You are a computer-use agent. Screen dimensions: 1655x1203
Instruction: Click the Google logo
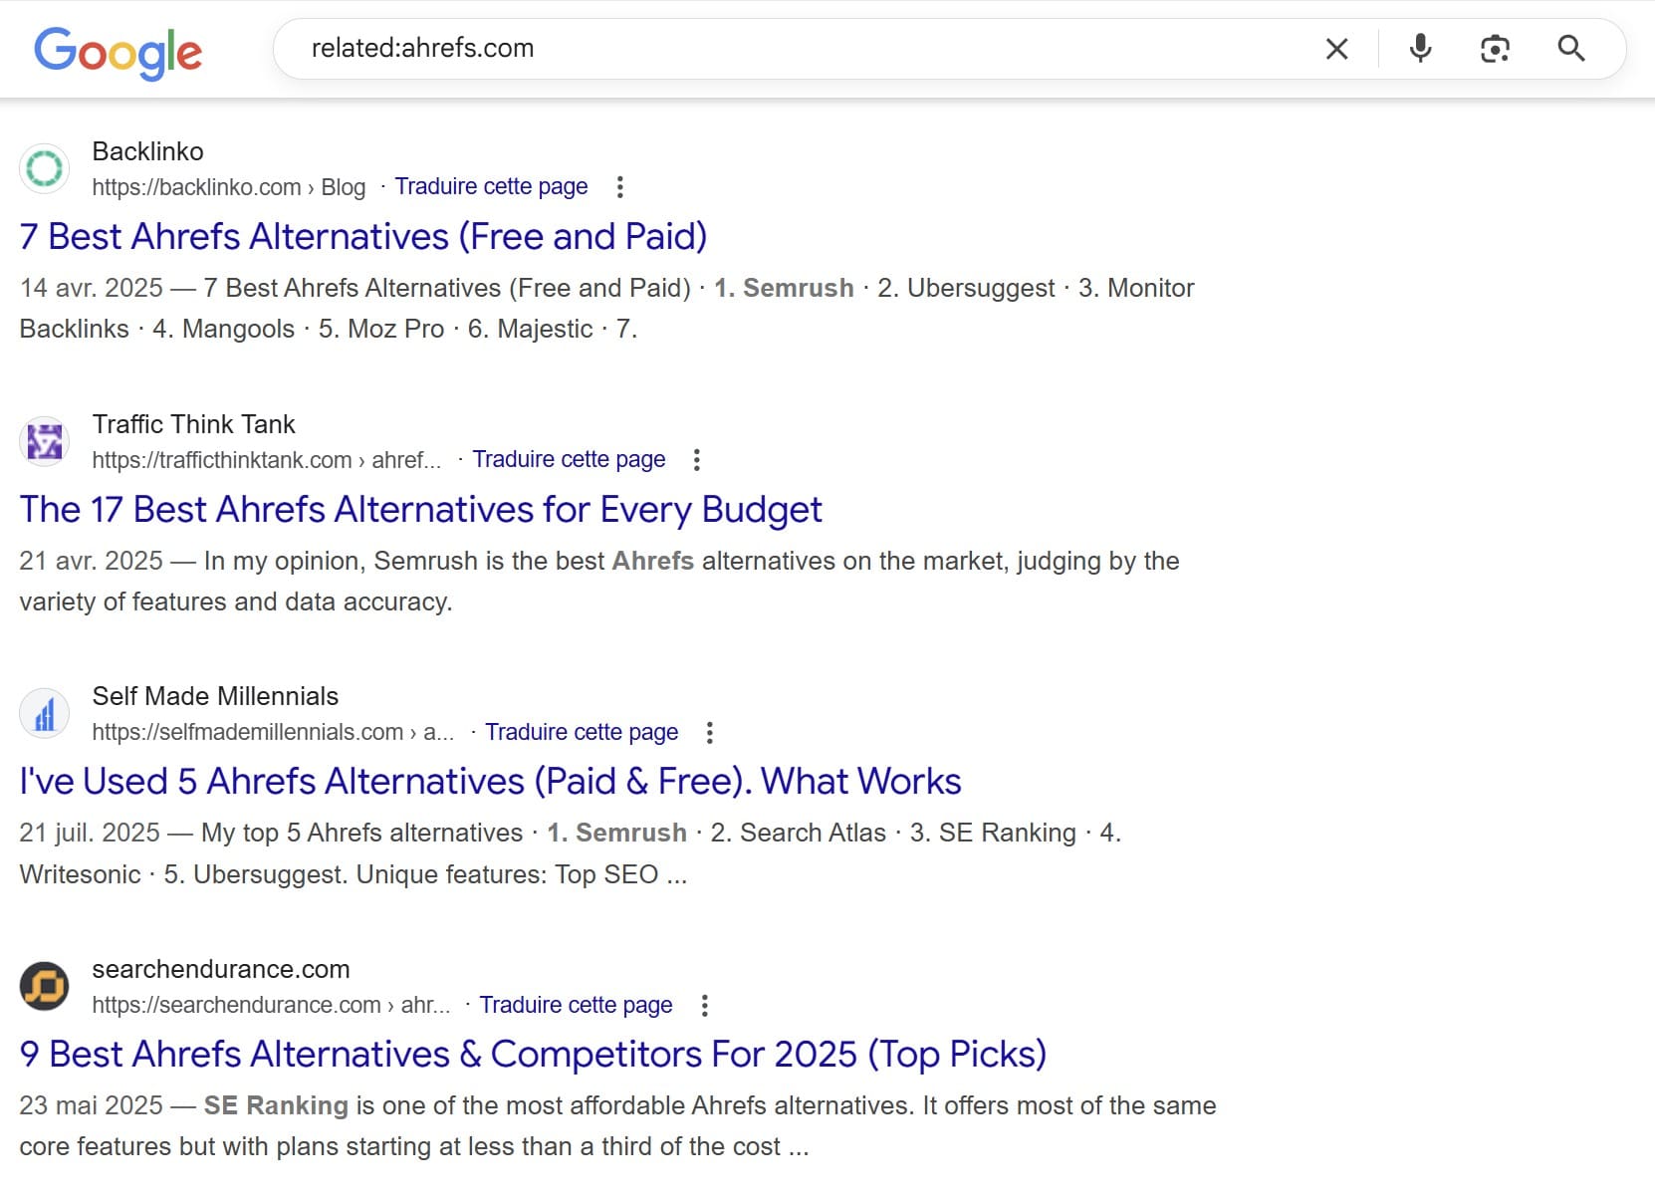(118, 50)
